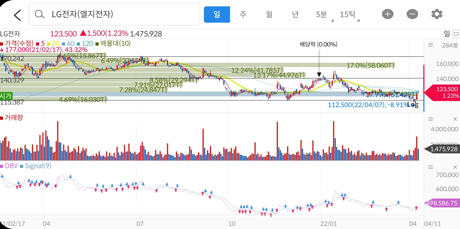Image resolution: width=460 pixels, height=229 pixels.
Task: Tap the 17.0%[58,060T] volume profile label
Action: click(371, 65)
